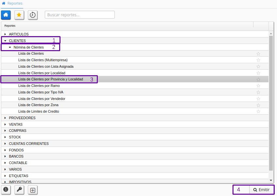277x196 pixels.
Task: Star Lista de Clientes con Lista Asignada
Action: click(x=258, y=66)
